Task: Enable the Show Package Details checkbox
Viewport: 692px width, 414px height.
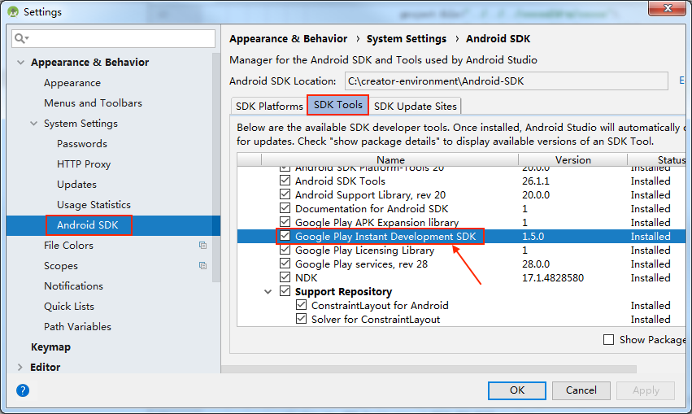Action: point(608,339)
